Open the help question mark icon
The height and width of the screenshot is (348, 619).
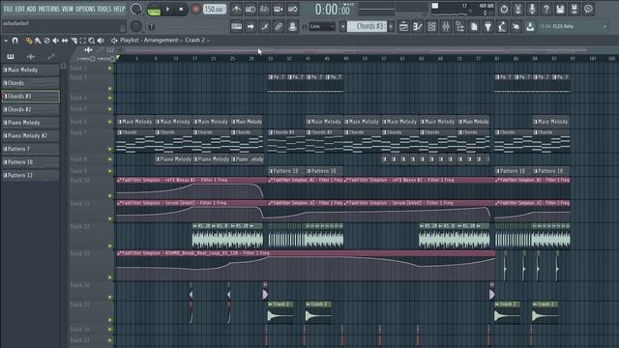pos(545,9)
